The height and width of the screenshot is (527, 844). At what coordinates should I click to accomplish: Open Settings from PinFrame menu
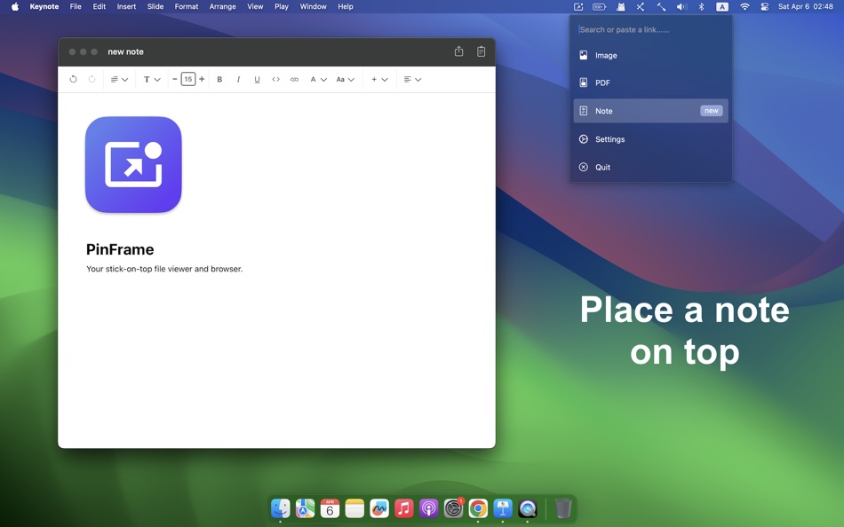pos(650,138)
